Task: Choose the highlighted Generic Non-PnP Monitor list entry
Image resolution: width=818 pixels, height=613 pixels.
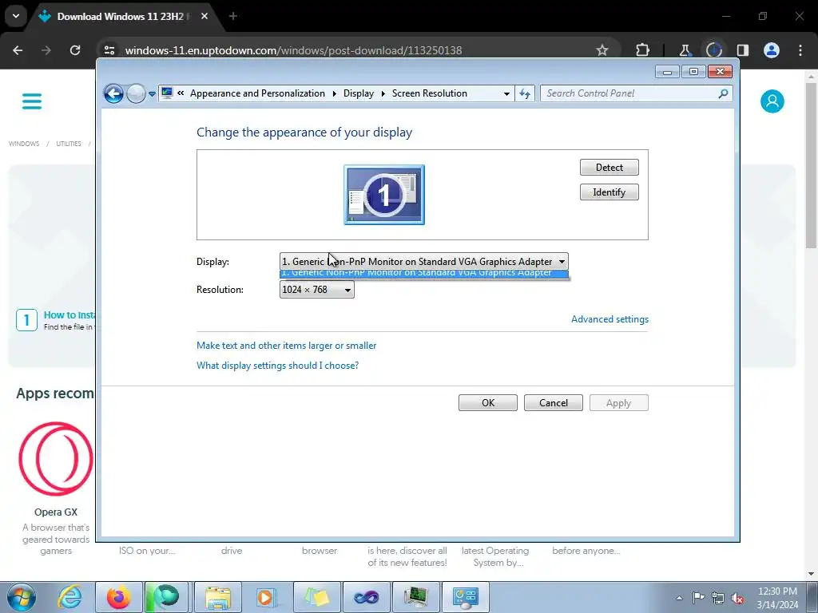Action: (x=423, y=274)
